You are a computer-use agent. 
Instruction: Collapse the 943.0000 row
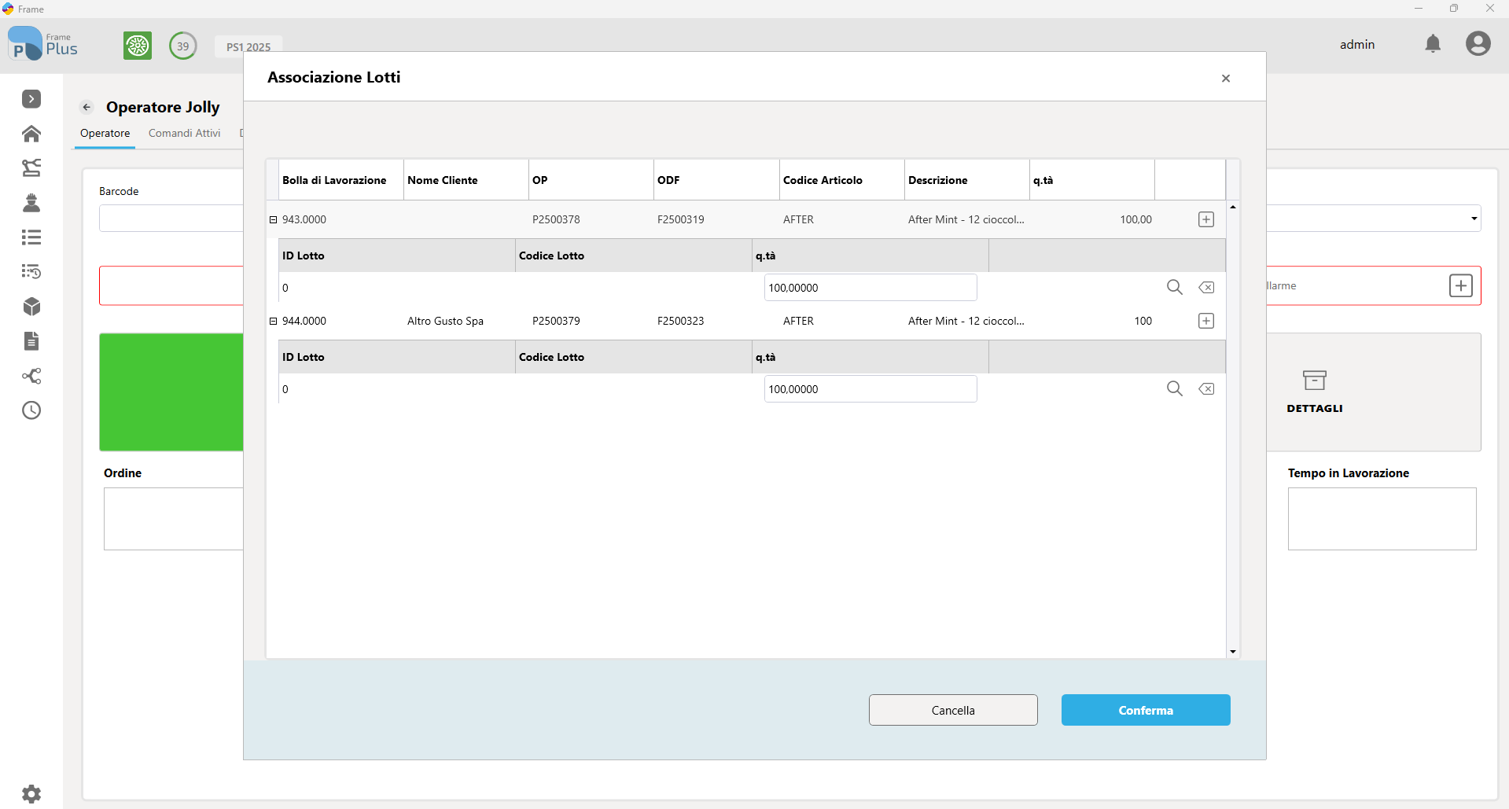click(274, 220)
